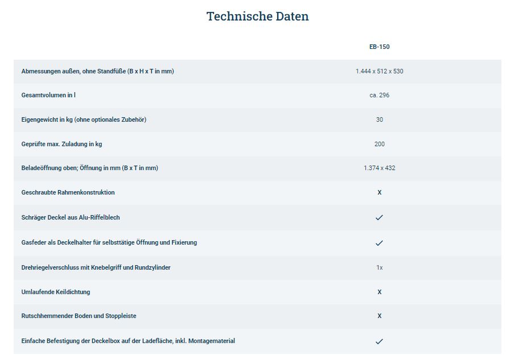Click the Beladeöffnung oben row label
This screenshot has width=506, height=359.
[89, 168]
